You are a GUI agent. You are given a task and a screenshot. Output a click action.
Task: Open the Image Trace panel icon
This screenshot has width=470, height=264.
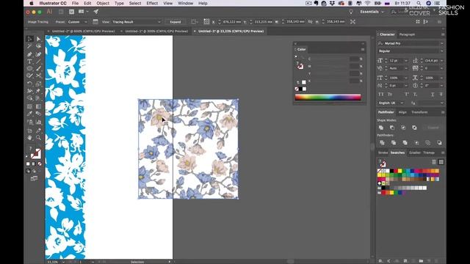95,22
